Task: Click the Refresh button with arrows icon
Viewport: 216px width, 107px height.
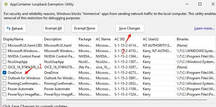Action: [x=15, y=29]
